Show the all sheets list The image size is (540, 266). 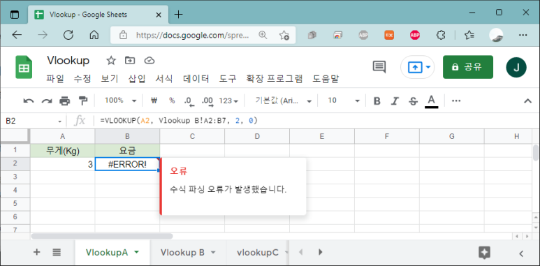point(57,252)
